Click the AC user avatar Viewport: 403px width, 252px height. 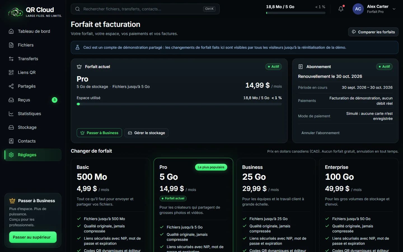(x=358, y=9)
